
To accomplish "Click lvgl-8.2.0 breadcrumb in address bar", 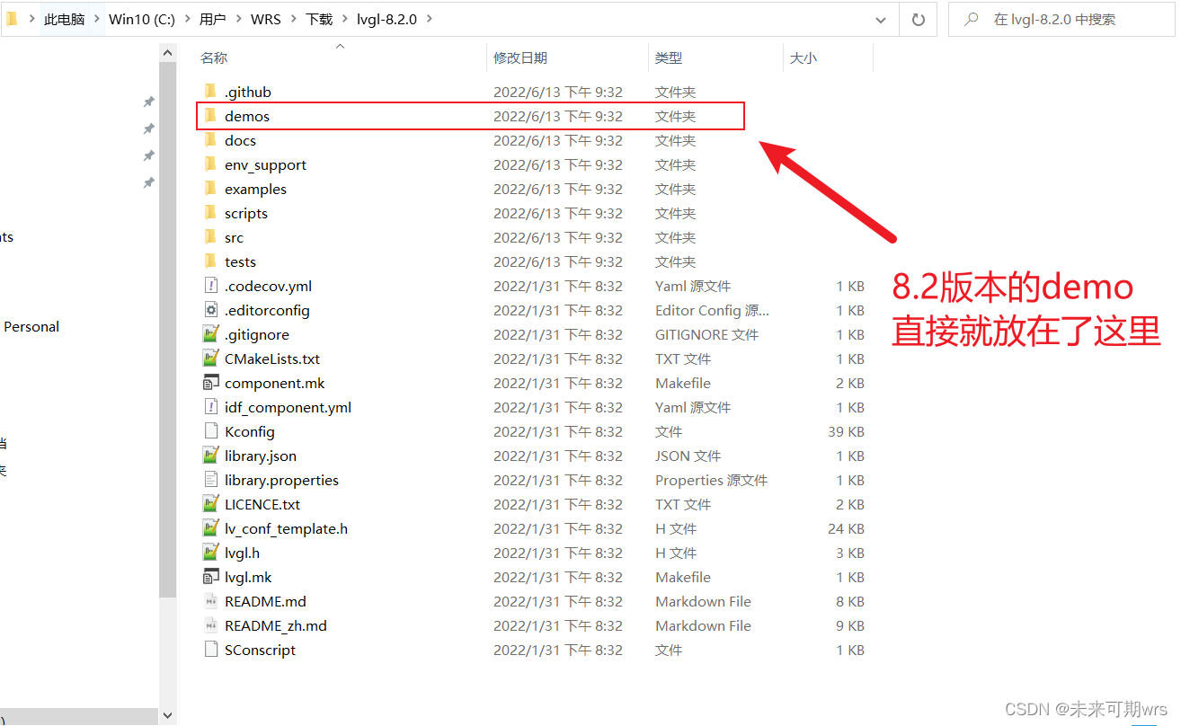I will point(386,19).
